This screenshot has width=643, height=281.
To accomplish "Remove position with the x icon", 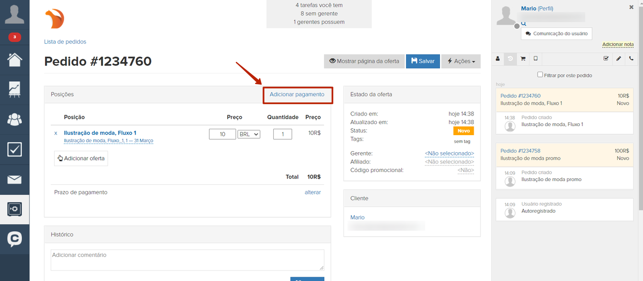I will pyautogui.click(x=55, y=133).
